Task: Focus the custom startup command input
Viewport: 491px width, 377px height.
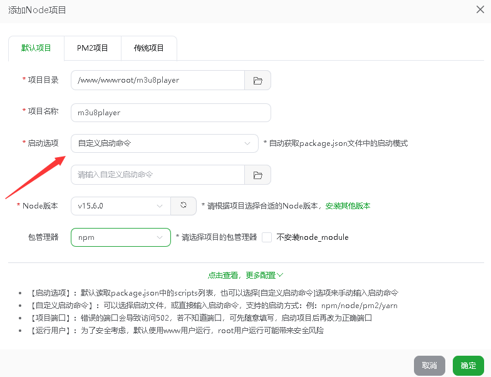Action: [x=157, y=175]
